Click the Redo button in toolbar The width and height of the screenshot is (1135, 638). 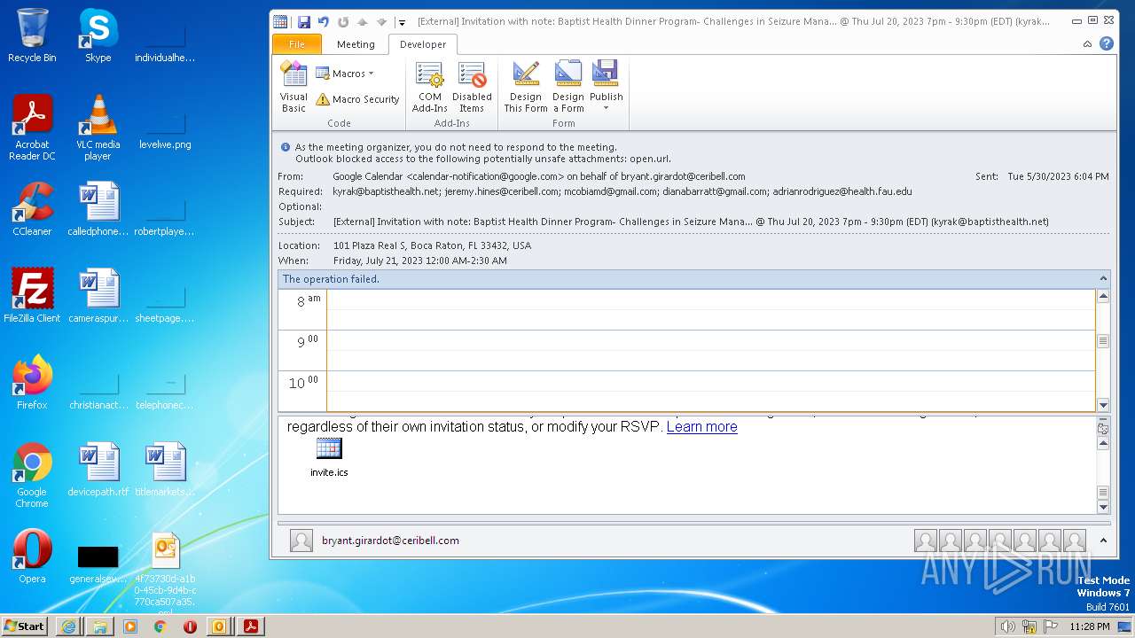[x=343, y=21]
